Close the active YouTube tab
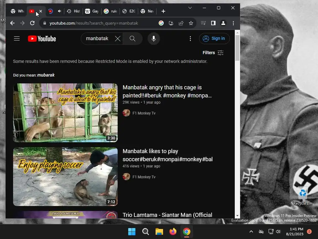The height and width of the screenshot is (239, 318). [41, 11]
